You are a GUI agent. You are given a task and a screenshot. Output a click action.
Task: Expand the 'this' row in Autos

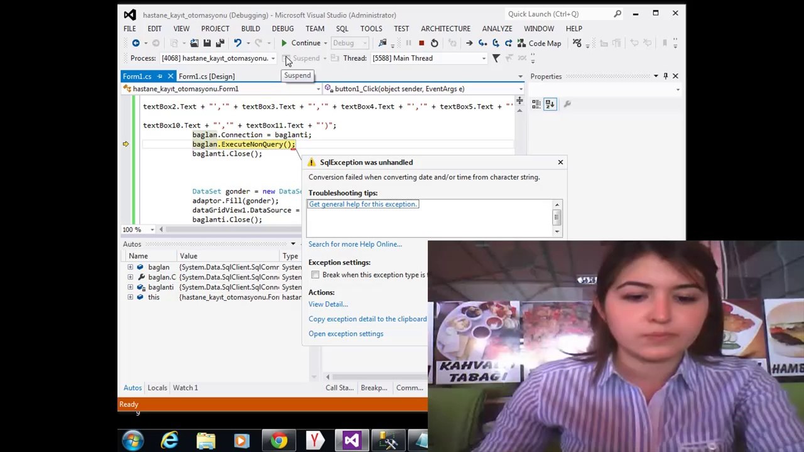click(x=130, y=298)
